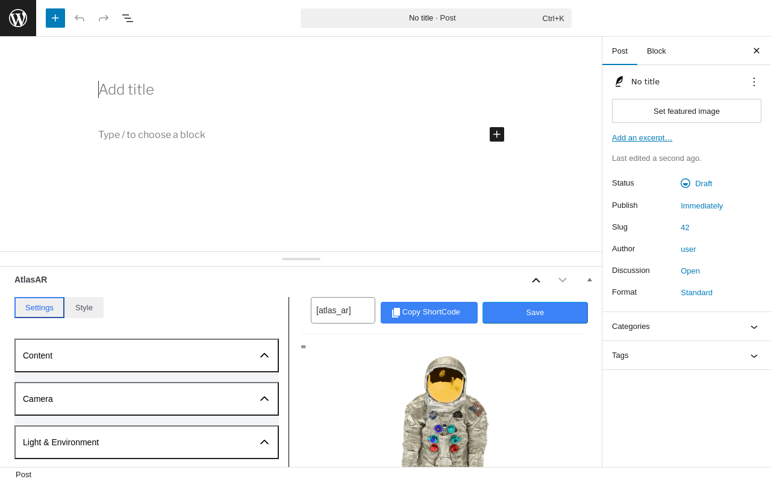Expand the Tags panel
The height and width of the screenshot is (482, 771).
(687, 355)
